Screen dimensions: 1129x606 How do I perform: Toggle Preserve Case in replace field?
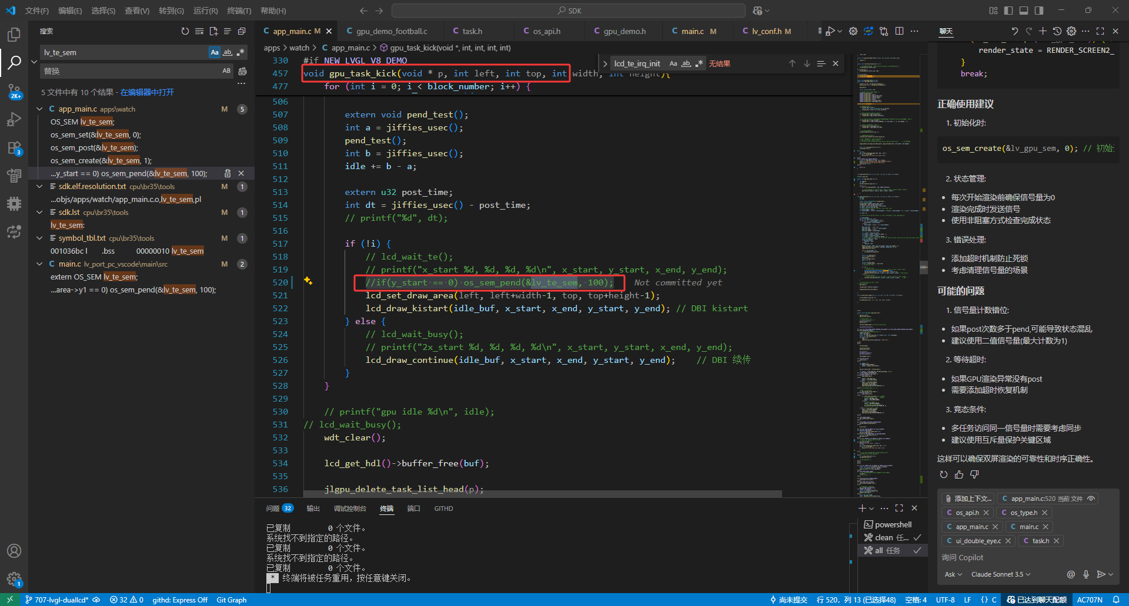(226, 71)
